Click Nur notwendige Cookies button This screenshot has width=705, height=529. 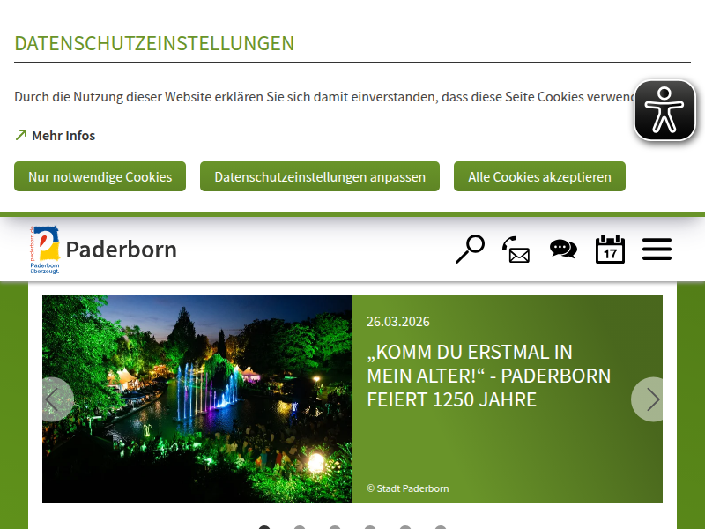point(100,177)
